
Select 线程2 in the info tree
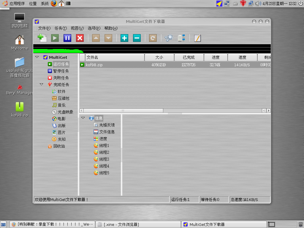pos(104,152)
